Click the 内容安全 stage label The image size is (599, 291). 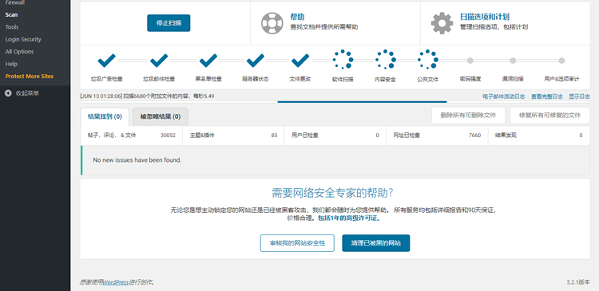385,80
